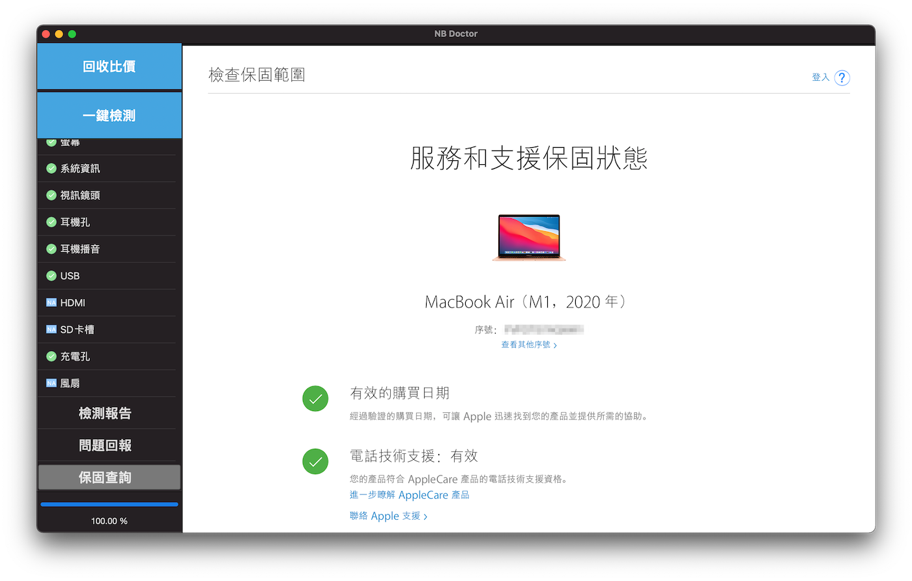Image resolution: width=912 pixels, height=581 pixels.
Task: Open the help question mark icon
Action: point(842,78)
